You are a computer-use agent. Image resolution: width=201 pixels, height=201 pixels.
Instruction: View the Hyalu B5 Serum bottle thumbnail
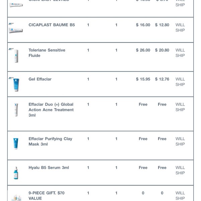[x=16, y=173]
